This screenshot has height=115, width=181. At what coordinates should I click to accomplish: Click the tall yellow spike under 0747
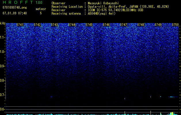pos(125,113)
